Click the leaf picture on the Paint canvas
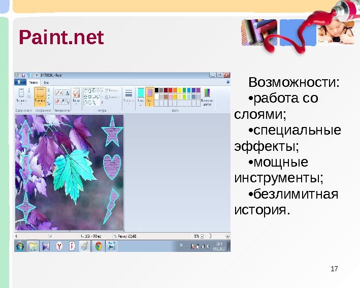 tap(70, 173)
